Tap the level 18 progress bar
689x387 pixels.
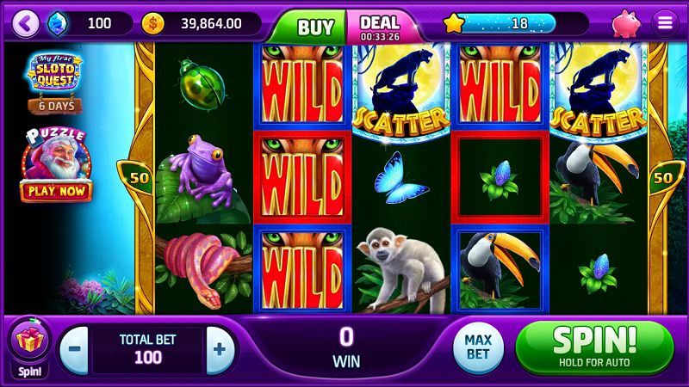tap(510, 23)
